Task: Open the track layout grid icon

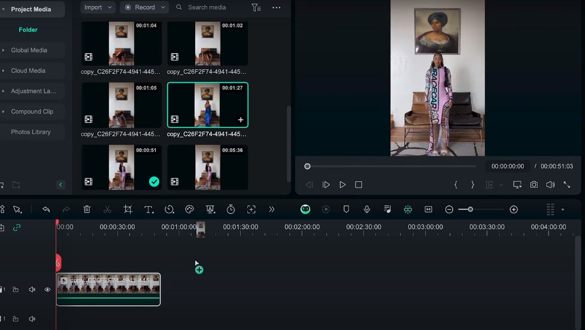Action: point(550,210)
